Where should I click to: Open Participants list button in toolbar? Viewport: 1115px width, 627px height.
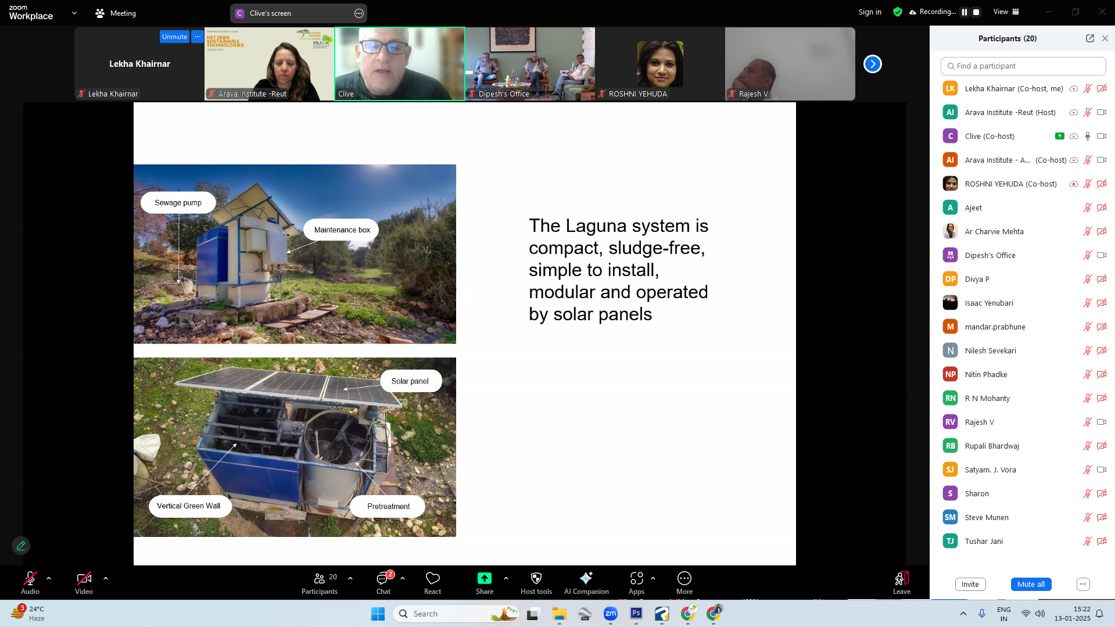click(x=320, y=583)
